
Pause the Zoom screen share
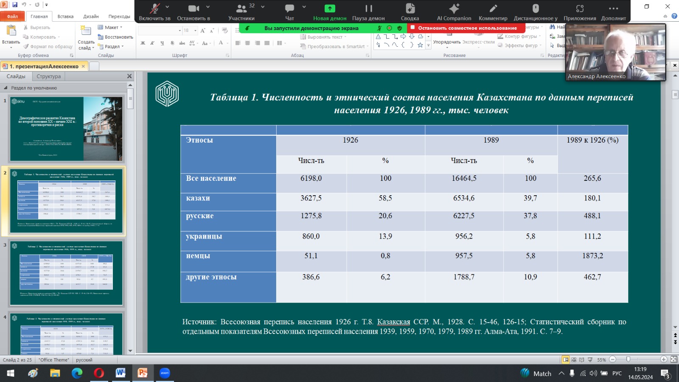coord(368,8)
